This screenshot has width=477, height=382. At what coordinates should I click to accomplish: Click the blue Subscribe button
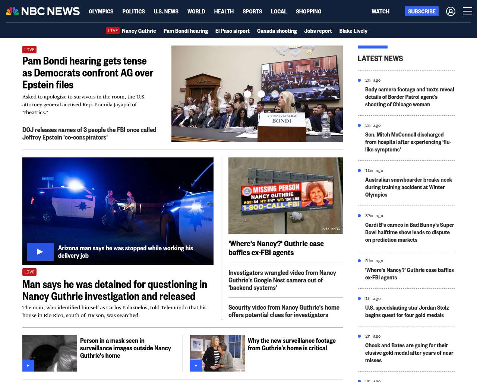pyautogui.click(x=422, y=11)
